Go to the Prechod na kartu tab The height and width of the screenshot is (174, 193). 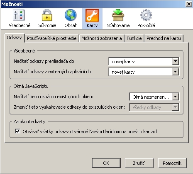(164, 38)
